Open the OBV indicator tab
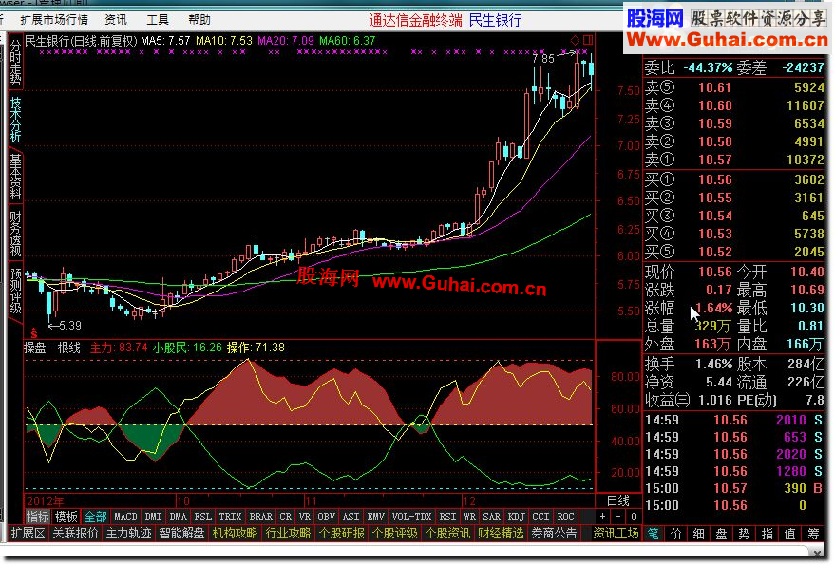 pos(326,517)
